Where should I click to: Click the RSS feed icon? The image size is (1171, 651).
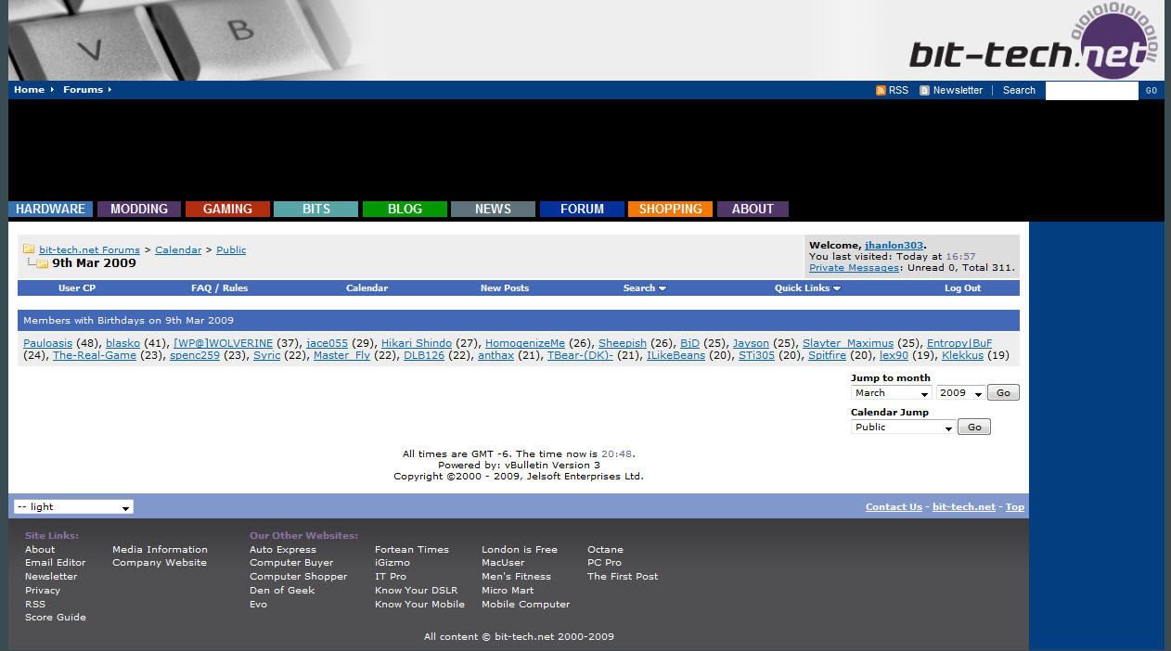(x=881, y=91)
